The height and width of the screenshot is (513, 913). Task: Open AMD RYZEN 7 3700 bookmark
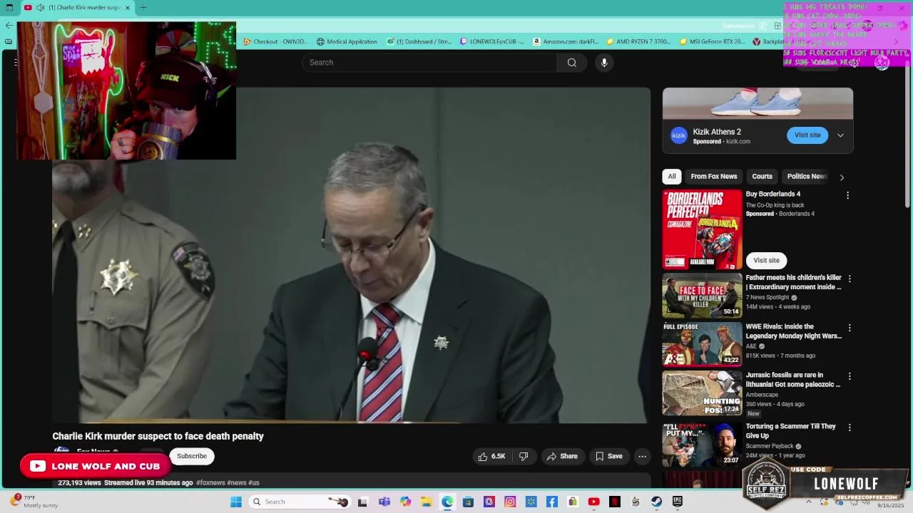pyautogui.click(x=638, y=41)
